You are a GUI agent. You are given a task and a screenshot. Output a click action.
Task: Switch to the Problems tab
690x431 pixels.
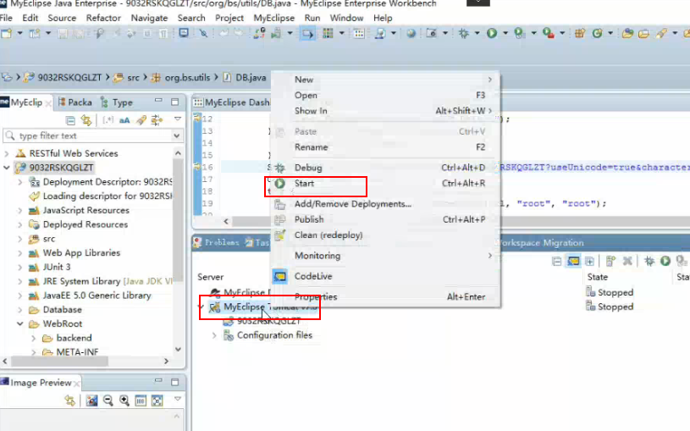point(217,242)
